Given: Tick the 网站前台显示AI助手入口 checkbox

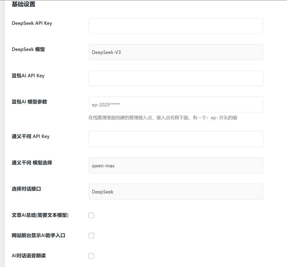Looking at the screenshot, I should tap(91, 236).
